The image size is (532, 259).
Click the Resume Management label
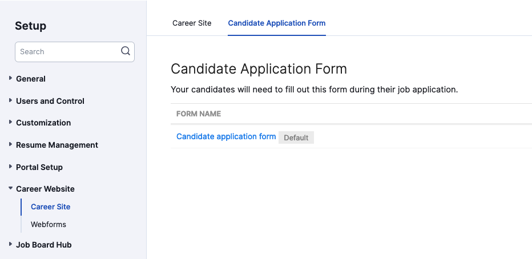57,145
